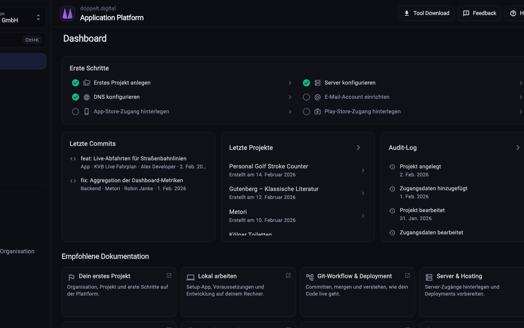Open chevron for Metori project
Image resolution: width=524 pixels, height=328 pixels.
(x=363, y=216)
